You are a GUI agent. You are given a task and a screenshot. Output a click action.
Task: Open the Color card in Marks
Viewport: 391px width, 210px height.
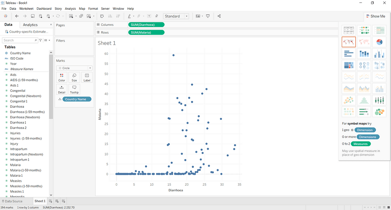tap(61, 77)
